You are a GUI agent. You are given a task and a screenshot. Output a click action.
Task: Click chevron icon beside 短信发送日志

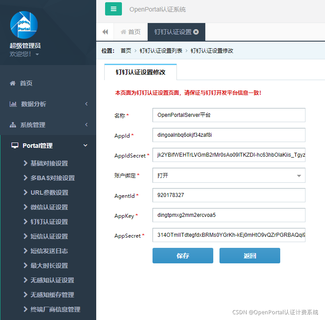(x=25, y=251)
